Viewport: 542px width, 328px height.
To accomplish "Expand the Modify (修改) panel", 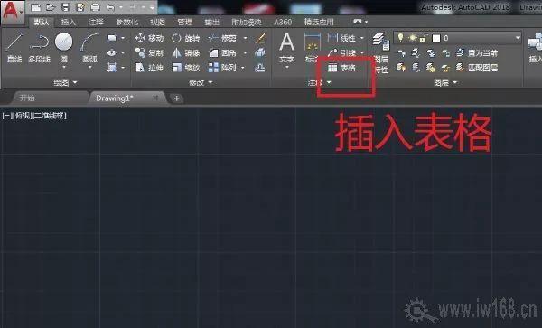I will tap(201, 82).
